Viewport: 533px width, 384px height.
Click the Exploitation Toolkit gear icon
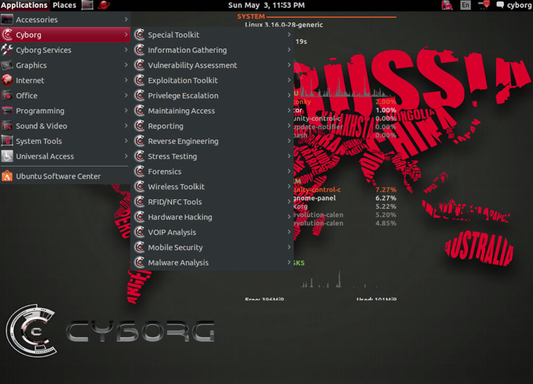[x=139, y=80]
